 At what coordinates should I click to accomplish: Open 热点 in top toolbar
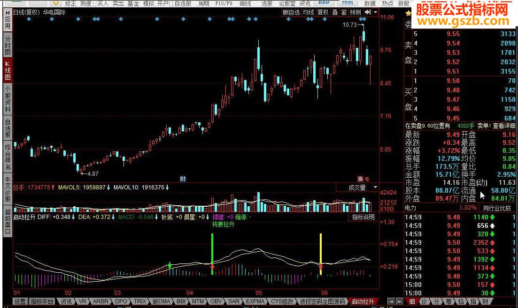click(387, 3)
